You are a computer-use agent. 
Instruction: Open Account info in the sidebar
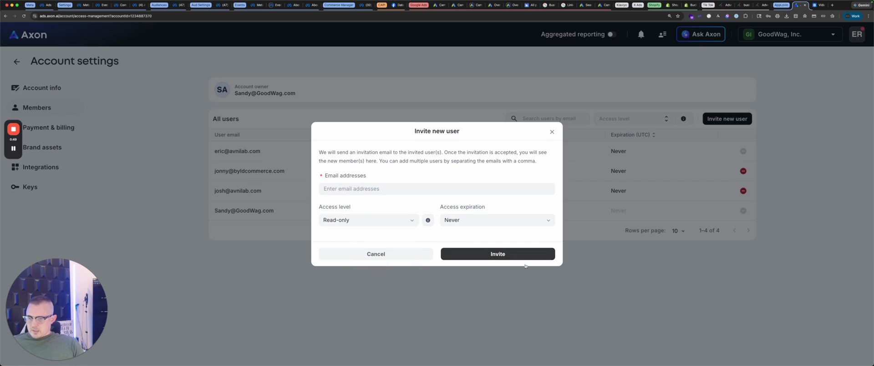point(42,88)
